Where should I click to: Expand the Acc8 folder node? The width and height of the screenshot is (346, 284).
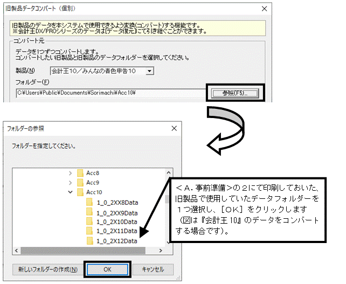(x=70, y=173)
